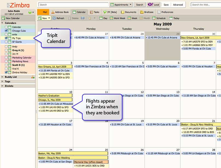Click the Documents tab icon

[123, 12]
